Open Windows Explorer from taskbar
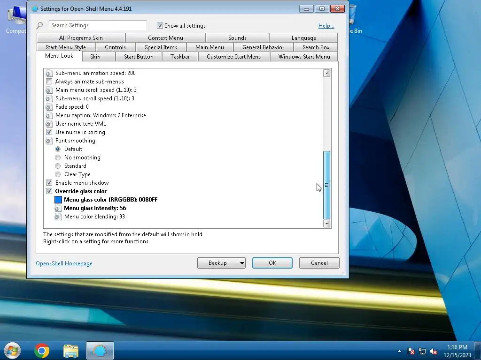Screen dimensions: 481x360 71,351
